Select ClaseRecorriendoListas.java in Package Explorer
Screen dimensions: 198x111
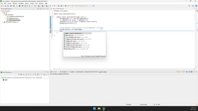tap(16, 16)
